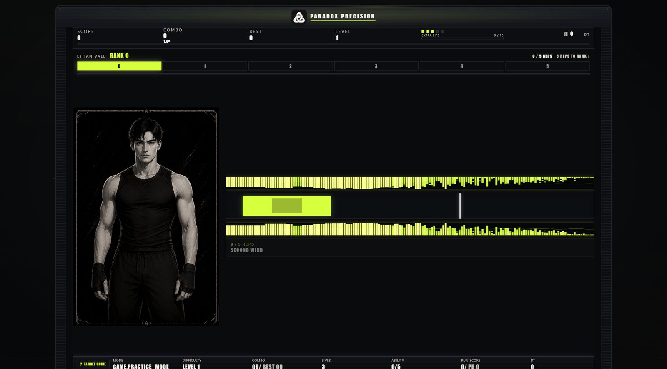Select rank segment 0
667x369 pixels.
(119, 66)
